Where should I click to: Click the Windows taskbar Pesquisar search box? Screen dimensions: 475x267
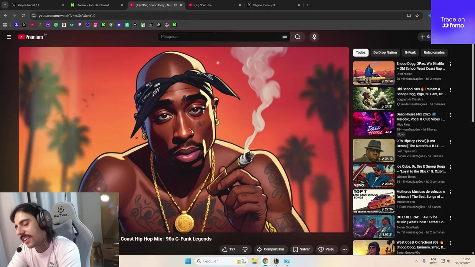click(x=221, y=261)
